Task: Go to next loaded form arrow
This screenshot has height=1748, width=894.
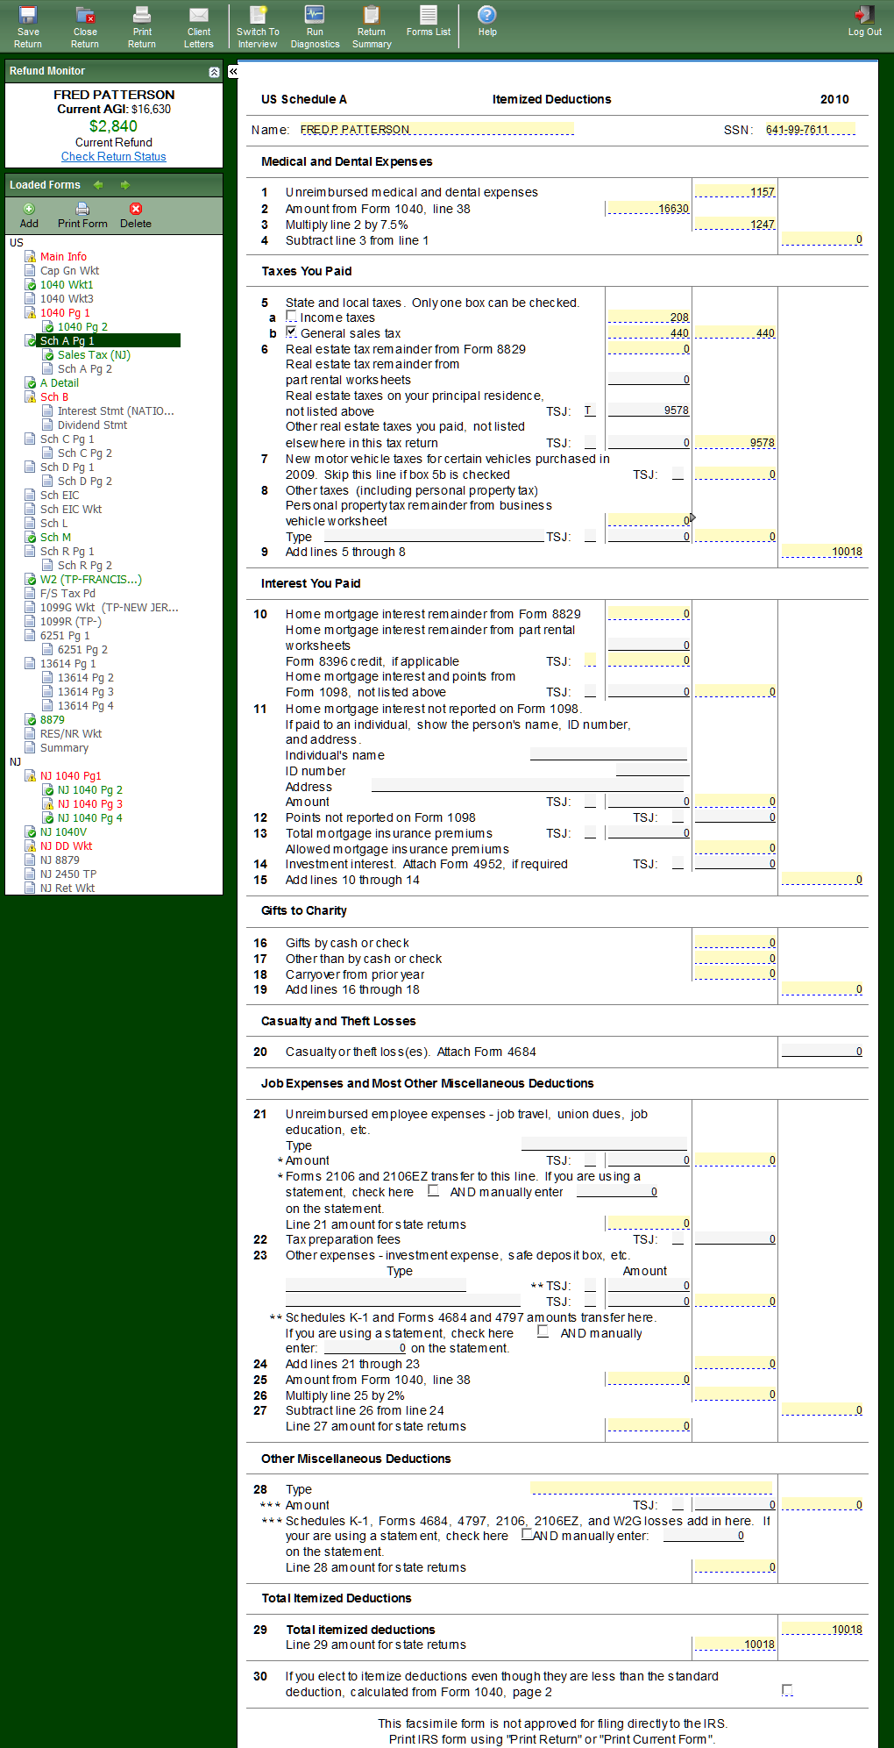Action: coord(125,185)
